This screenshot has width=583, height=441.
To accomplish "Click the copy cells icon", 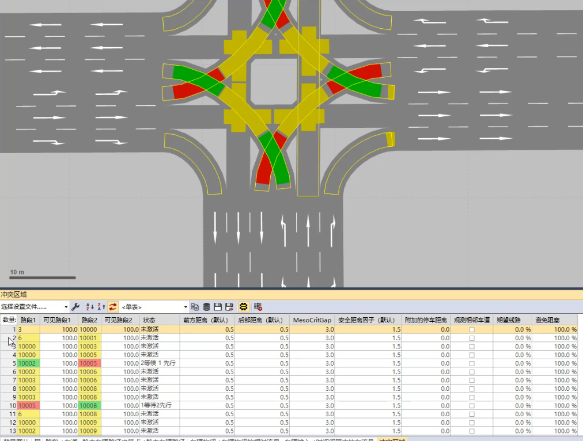I will point(195,307).
